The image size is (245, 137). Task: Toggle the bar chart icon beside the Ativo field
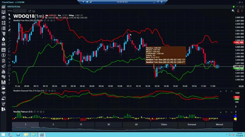[x=34, y=11]
